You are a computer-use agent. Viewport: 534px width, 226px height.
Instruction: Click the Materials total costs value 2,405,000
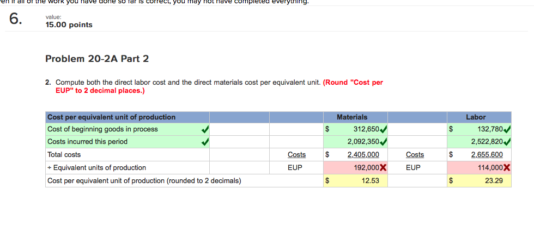(363, 155)
